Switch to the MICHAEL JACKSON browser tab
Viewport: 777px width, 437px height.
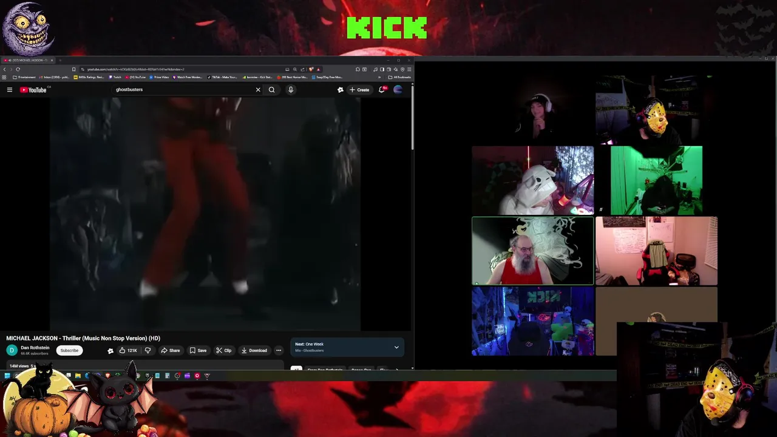coord(27,60)
